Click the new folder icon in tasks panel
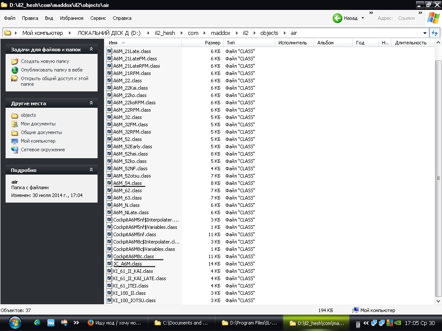This screenshot has width=442, height=331. 15,61
